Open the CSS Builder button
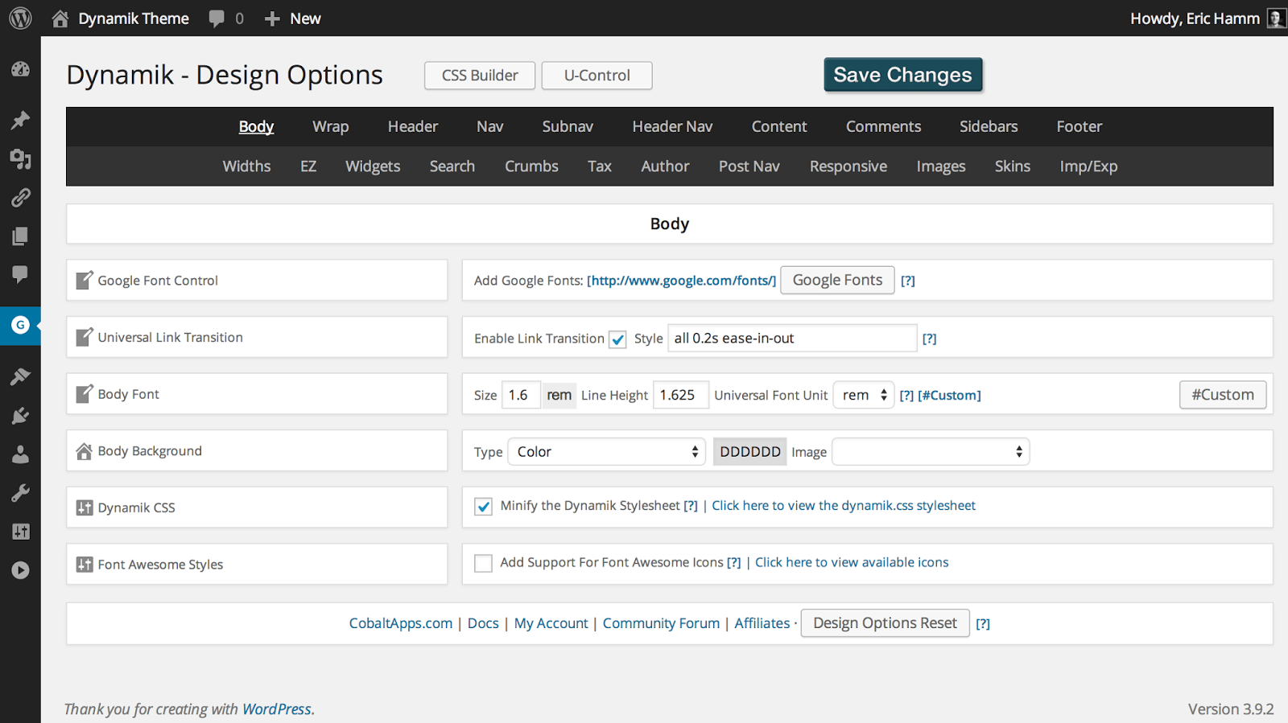The image size is (1288, 723). tap(480, 76)
